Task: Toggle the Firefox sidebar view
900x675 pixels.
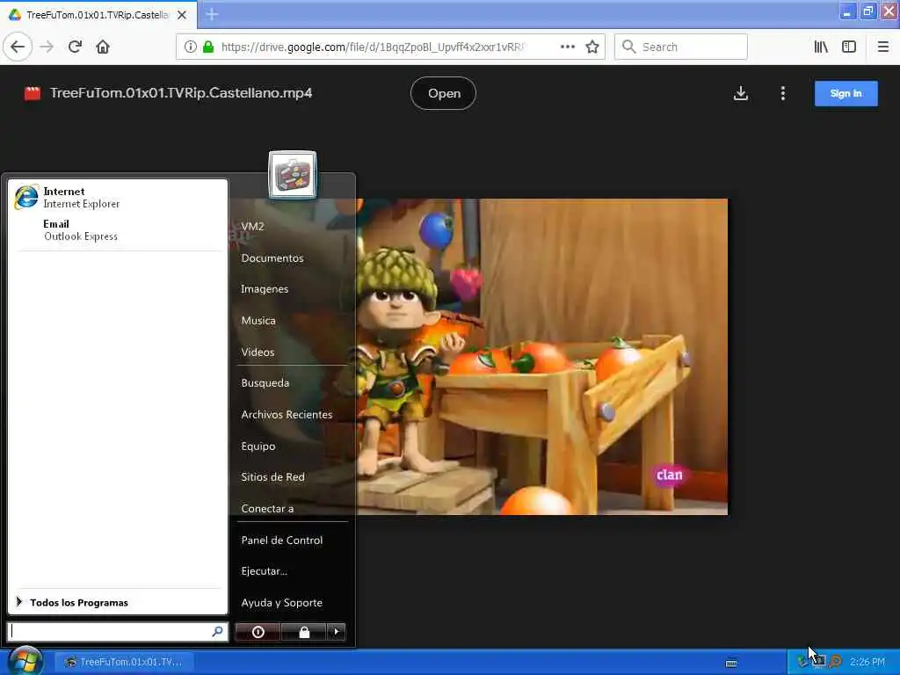Action: (849, 47)
